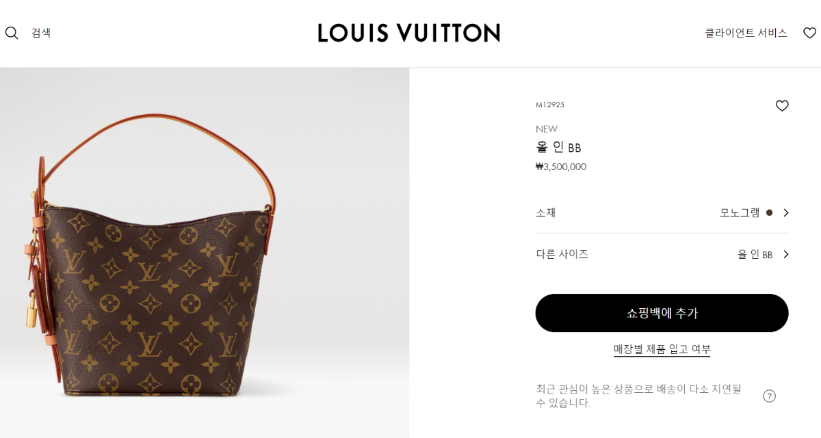Screen dimensions: 821x438
Task: Open the 올 인 BB size option
Action: pos(755,254)
